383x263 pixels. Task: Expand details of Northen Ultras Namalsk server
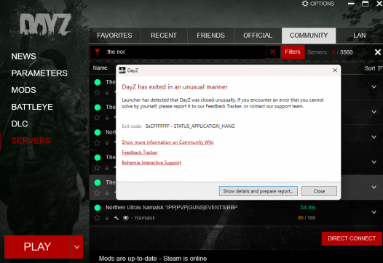[374, 212]
